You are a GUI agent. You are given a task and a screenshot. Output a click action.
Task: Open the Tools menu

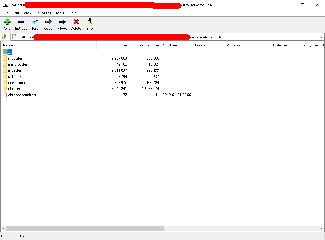[60, 13]
